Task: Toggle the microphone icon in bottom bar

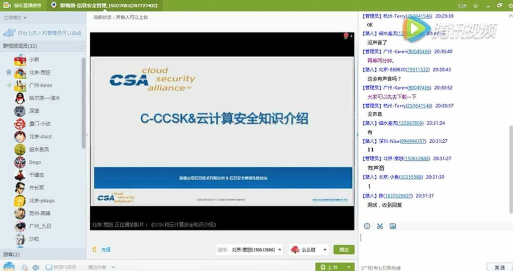Action: (25, 267)
